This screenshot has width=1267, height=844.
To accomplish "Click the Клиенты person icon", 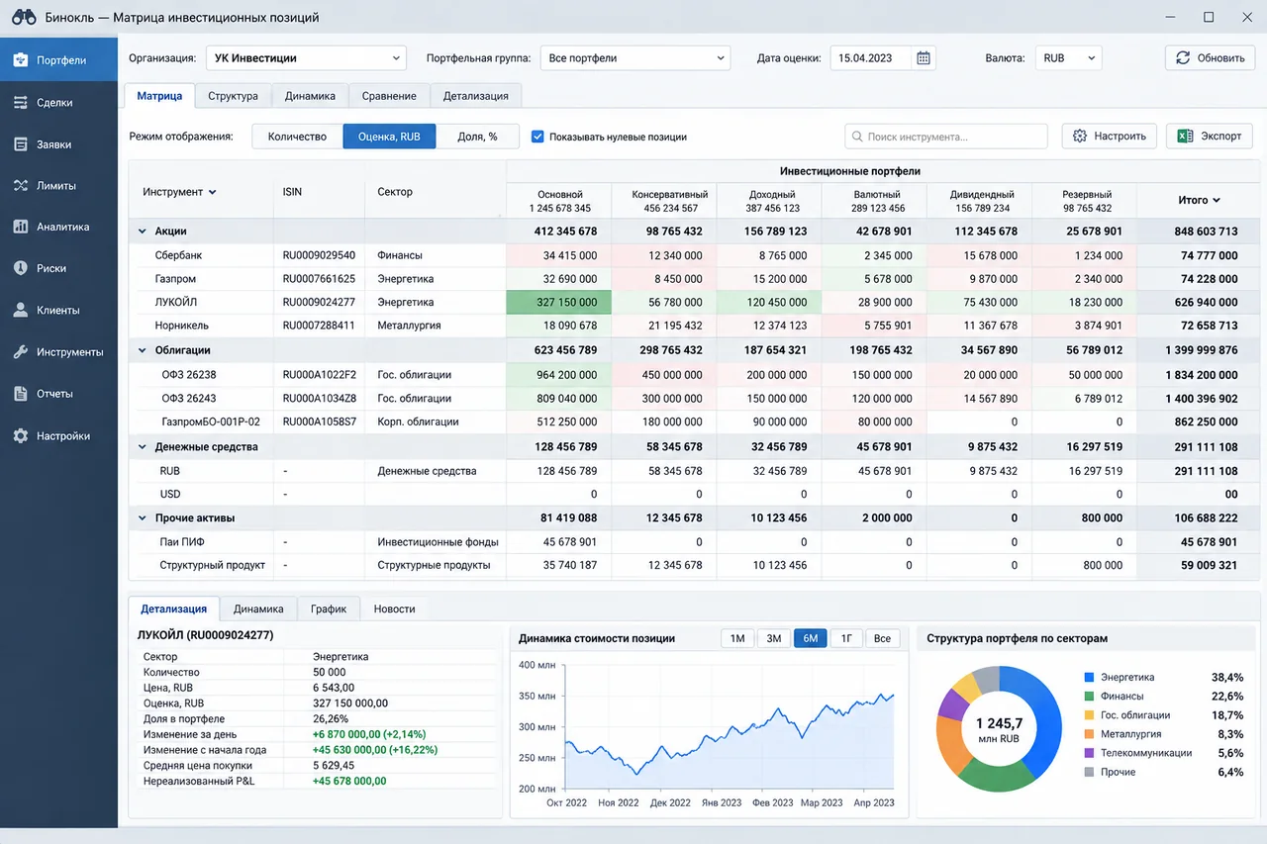I will point(20,310).
